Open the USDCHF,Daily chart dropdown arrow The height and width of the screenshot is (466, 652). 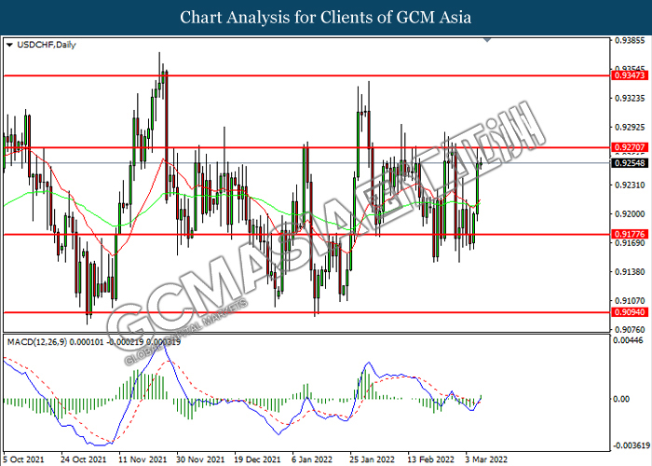pyautogui.click(x=9, y=45)
